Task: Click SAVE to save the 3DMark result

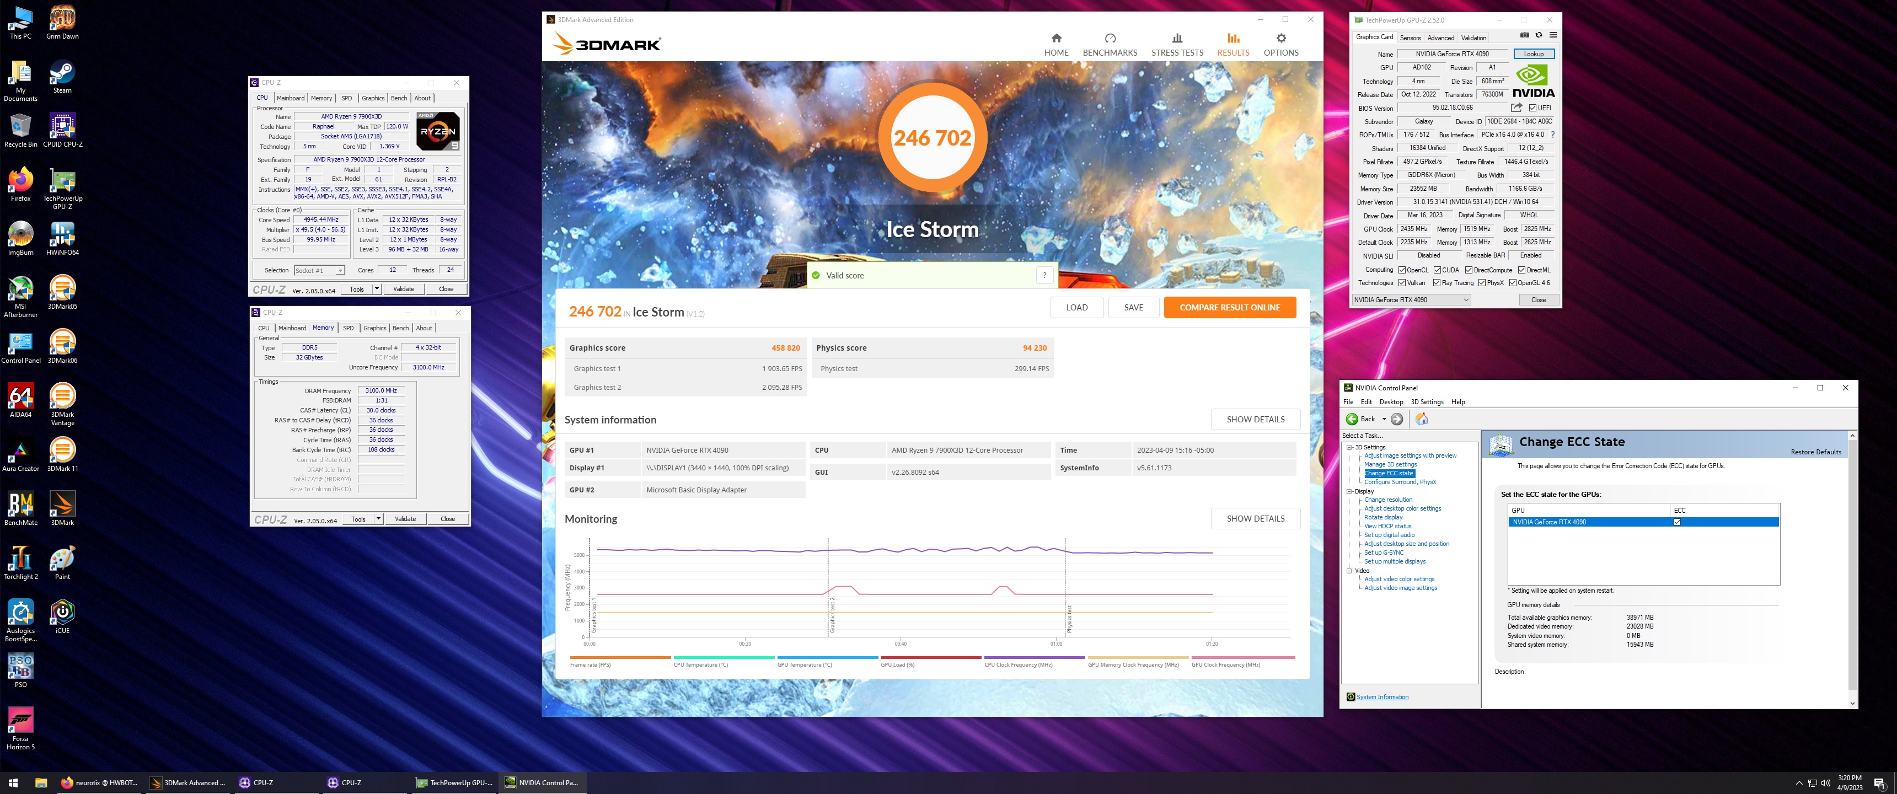Action: pyautogui.click(x=1133, y=307)
